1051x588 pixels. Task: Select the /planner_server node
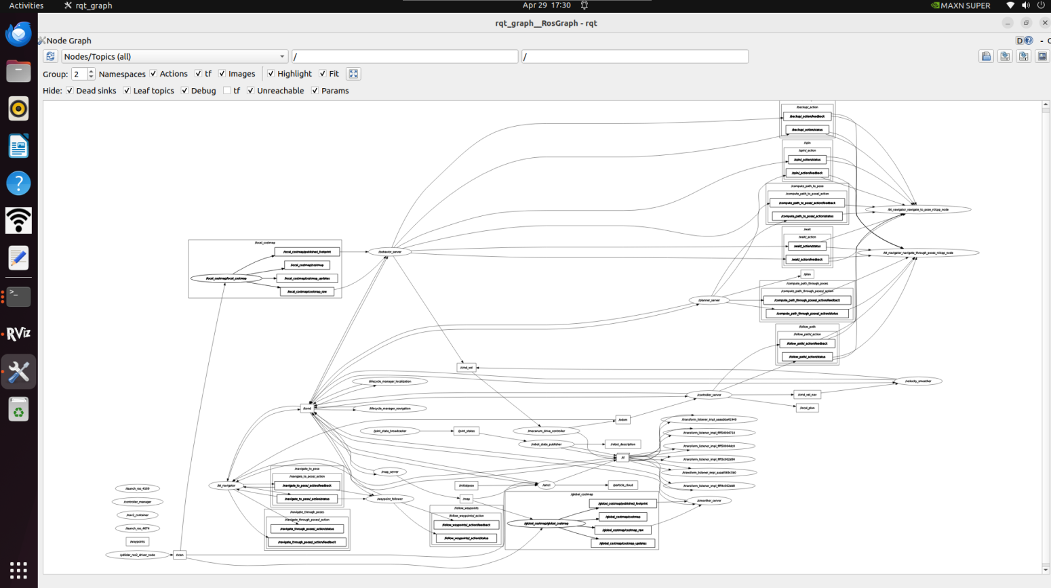[709, 300]
